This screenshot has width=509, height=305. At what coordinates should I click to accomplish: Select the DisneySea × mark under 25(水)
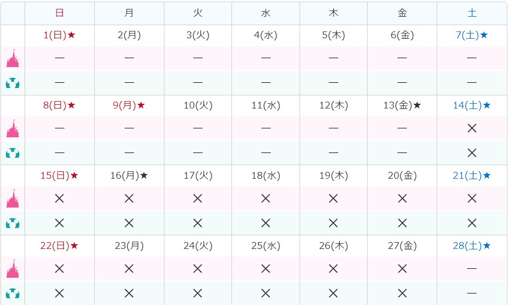[x=265, y=293]
